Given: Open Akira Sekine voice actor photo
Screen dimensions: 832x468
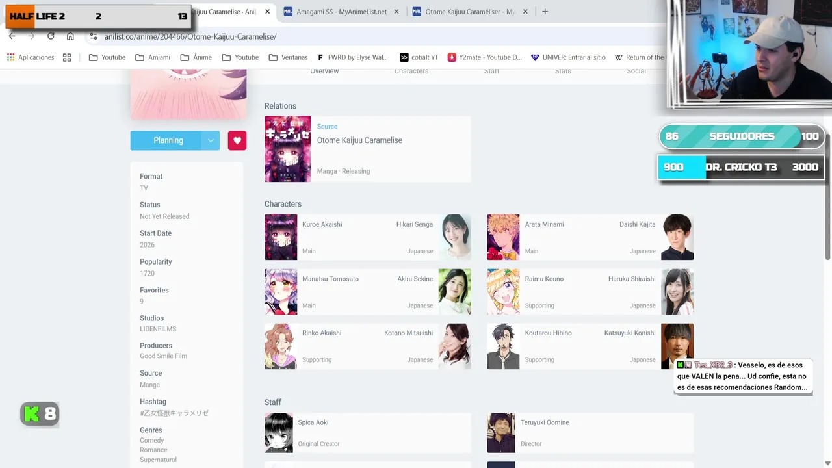Looking at the screenshot, I should coord(455,292).
